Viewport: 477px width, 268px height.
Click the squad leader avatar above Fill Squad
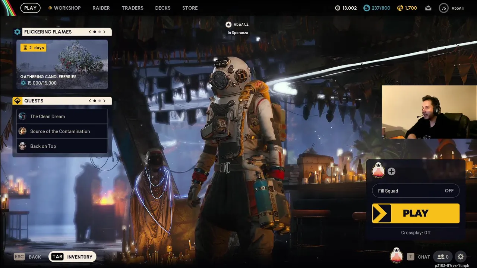(x=378, y=171)
